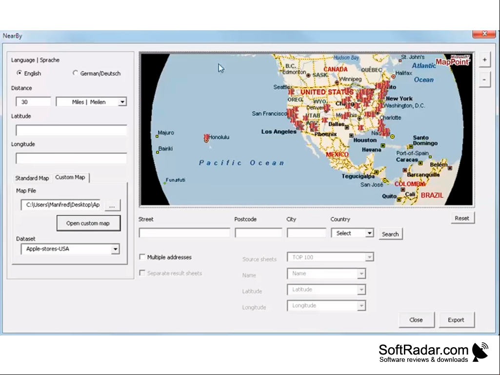
Task: Click the Honolulu pushpin on the map
Action: click(206, 138)
